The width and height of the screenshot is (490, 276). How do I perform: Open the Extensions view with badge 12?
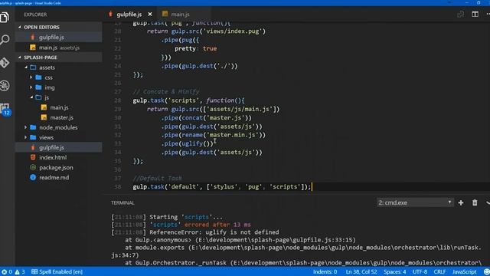[5, 110]
